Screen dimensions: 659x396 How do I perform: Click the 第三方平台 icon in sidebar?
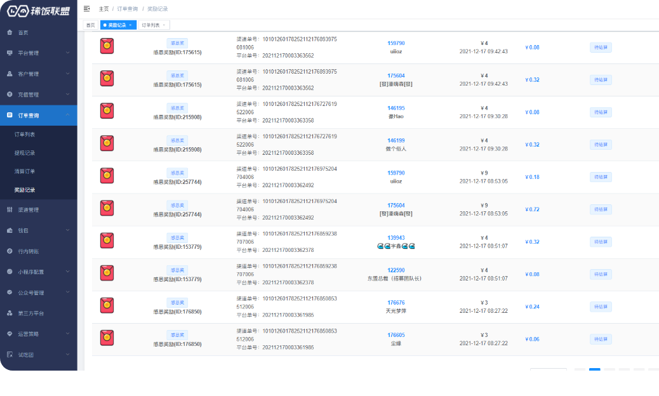10,313
